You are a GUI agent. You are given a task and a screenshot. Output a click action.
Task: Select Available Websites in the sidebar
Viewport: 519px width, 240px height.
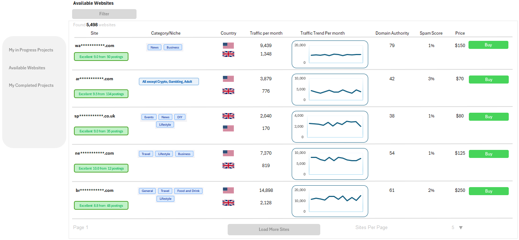click(x=27, y=68)
